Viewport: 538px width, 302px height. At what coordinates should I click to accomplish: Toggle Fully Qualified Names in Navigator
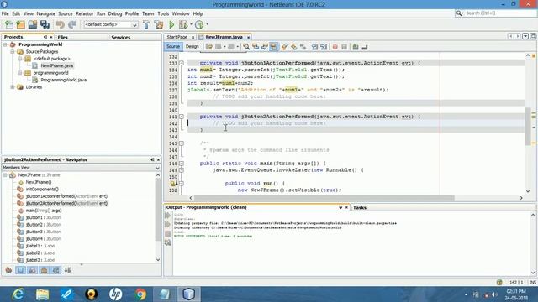coord(56,270)
